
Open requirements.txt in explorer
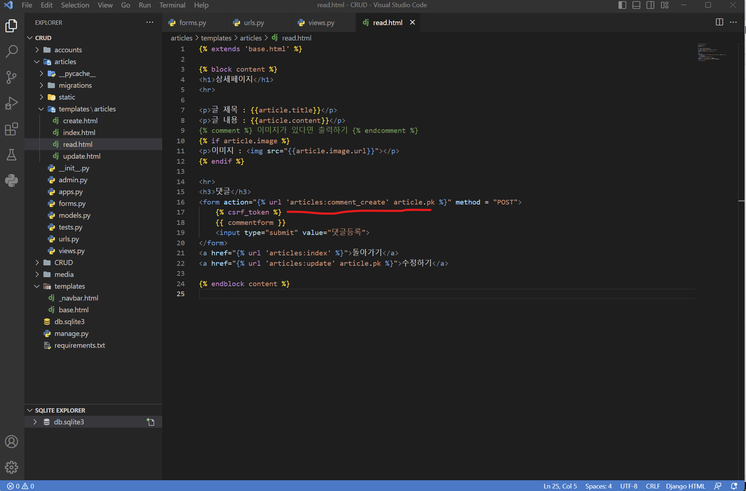coord(80,345)
